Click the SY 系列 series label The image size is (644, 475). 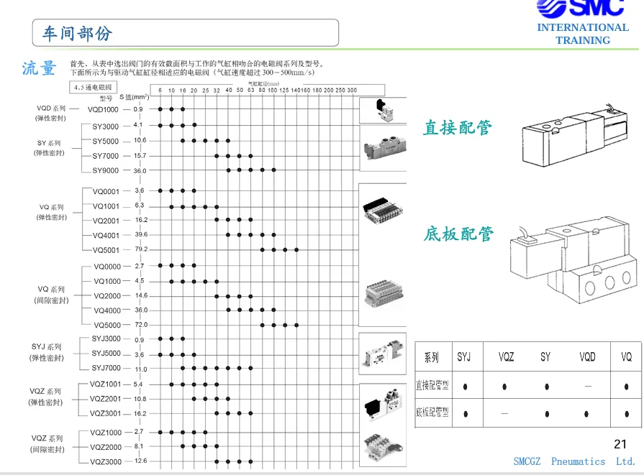point(49,143)
